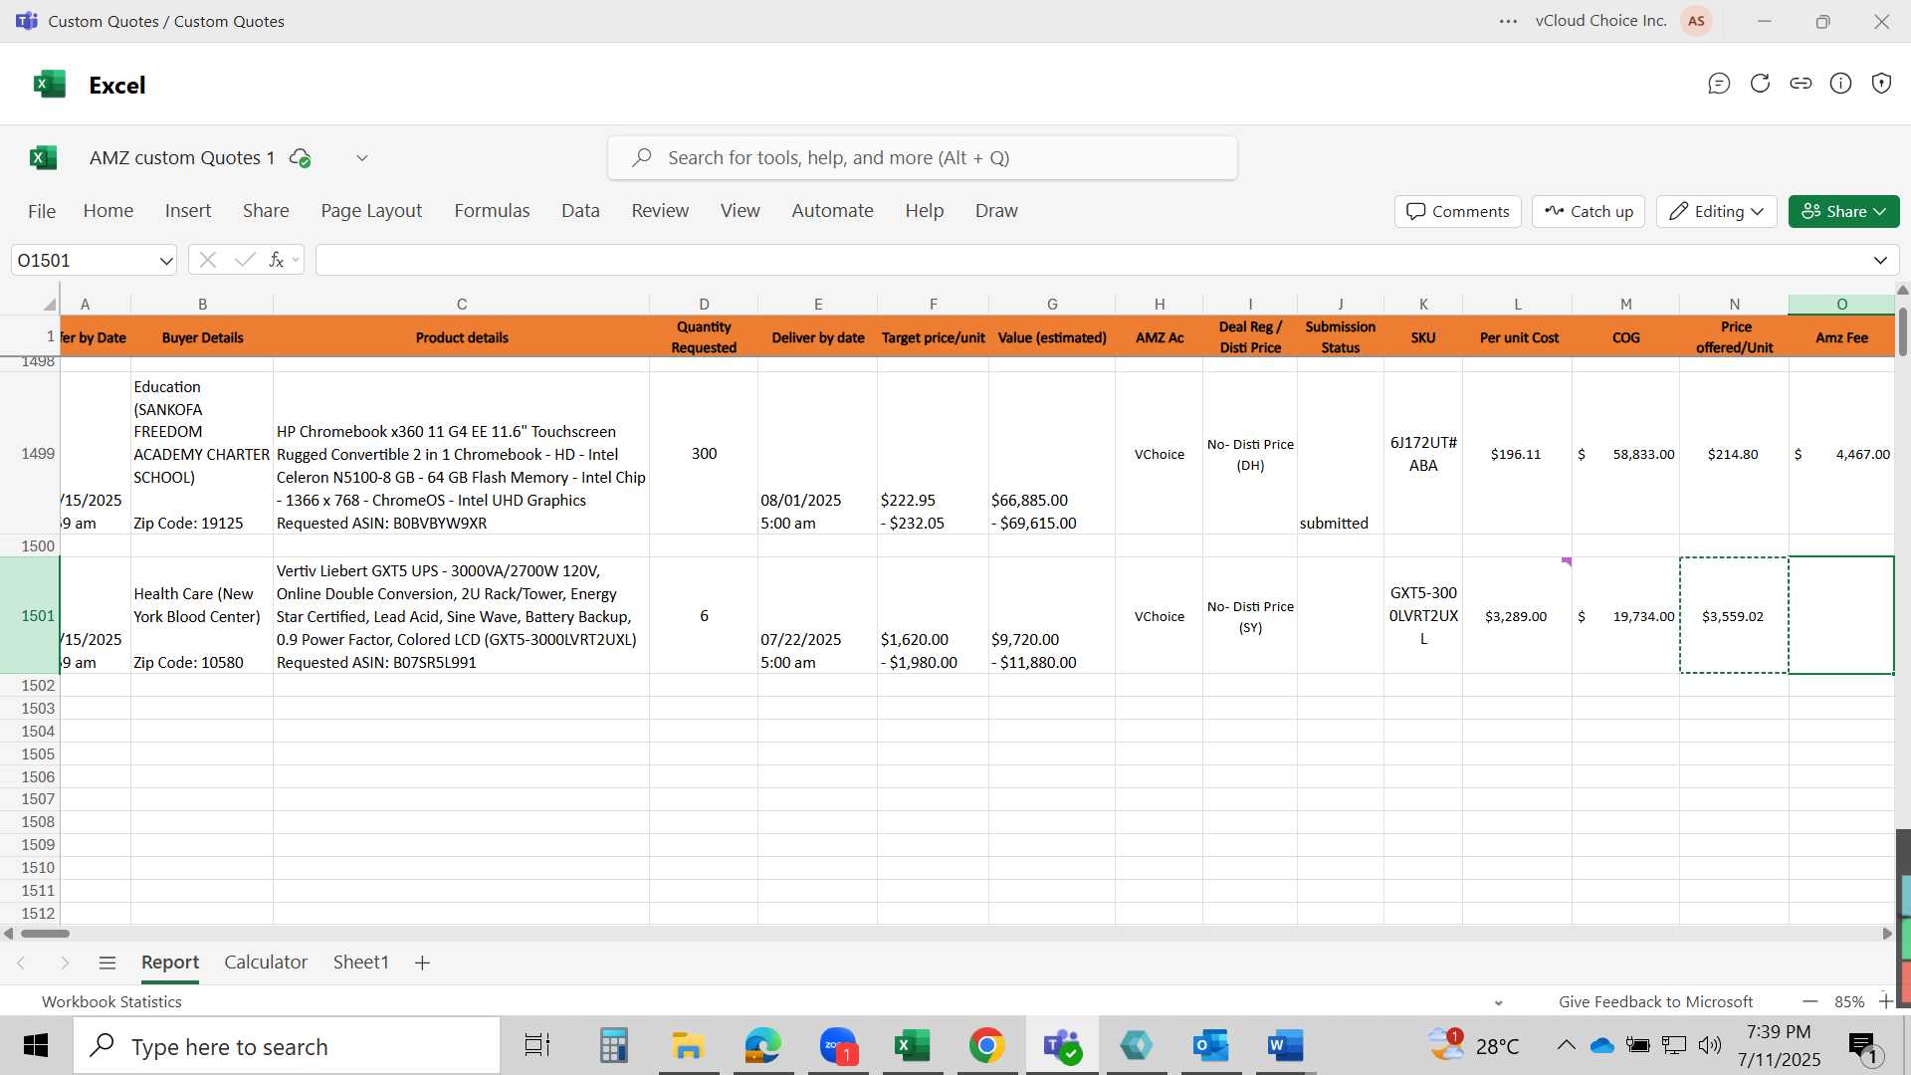
Task: Zoom out with the minus icon
Action: [x=1809, y=1001]
